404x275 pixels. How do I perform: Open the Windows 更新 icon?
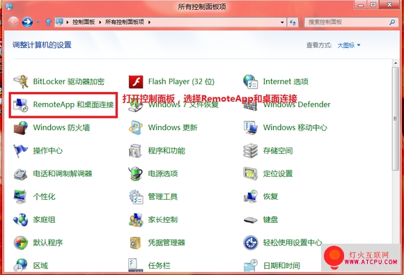[136, 127]
